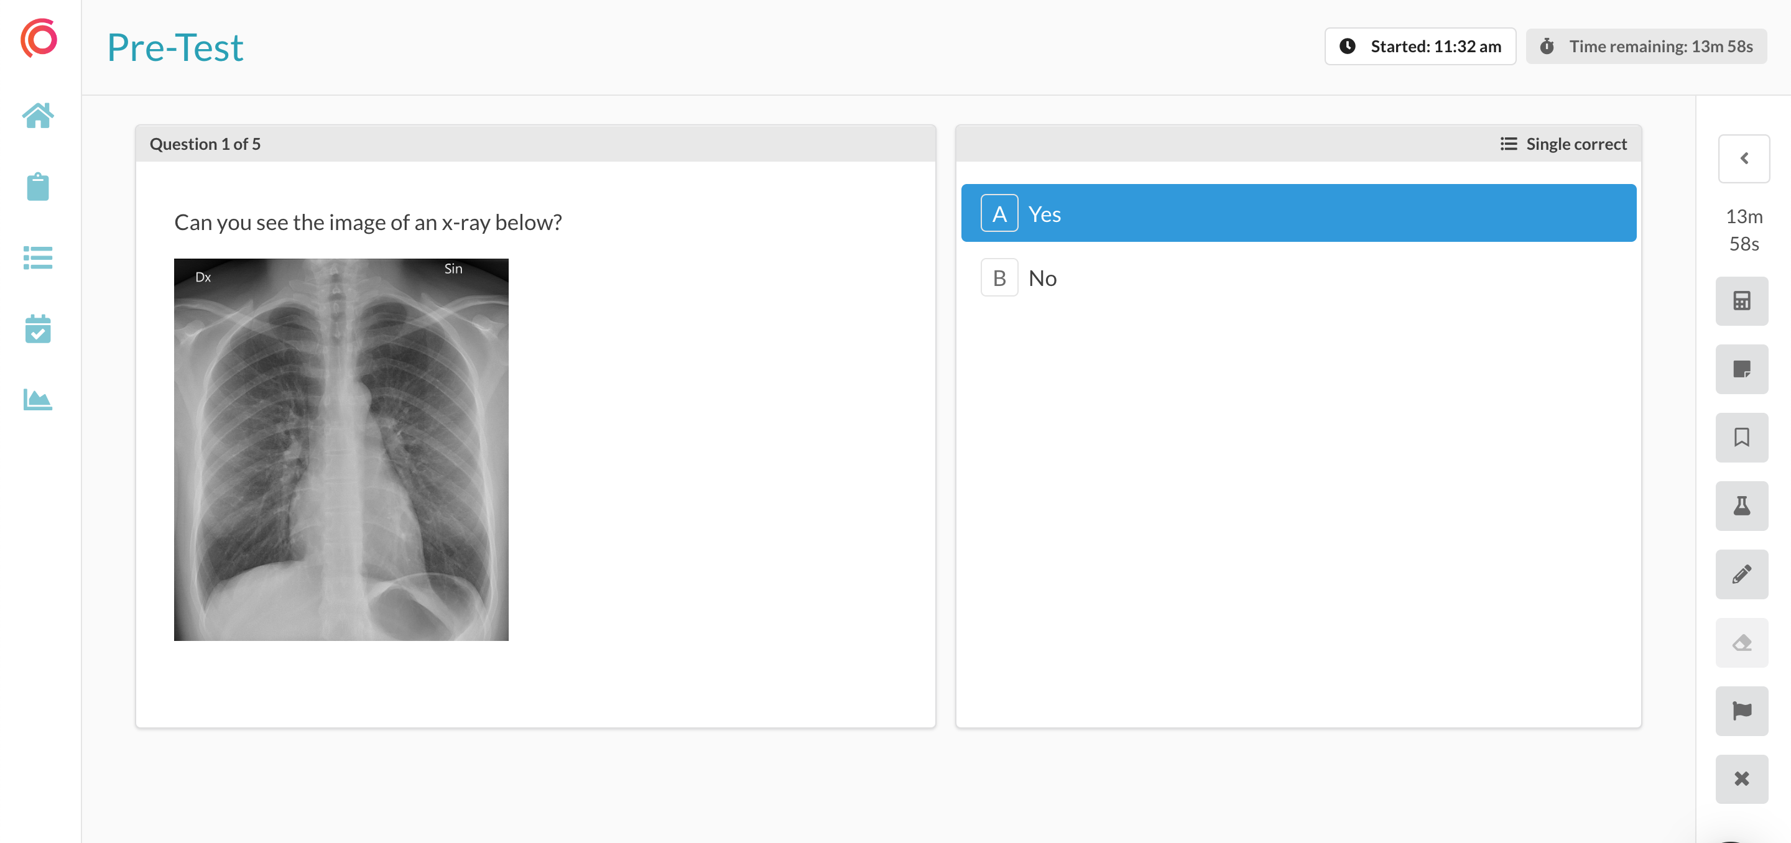Select the pencil highlighter tool
The height and width of the screenshot is (843, 1791).
tap(1741, 574)
